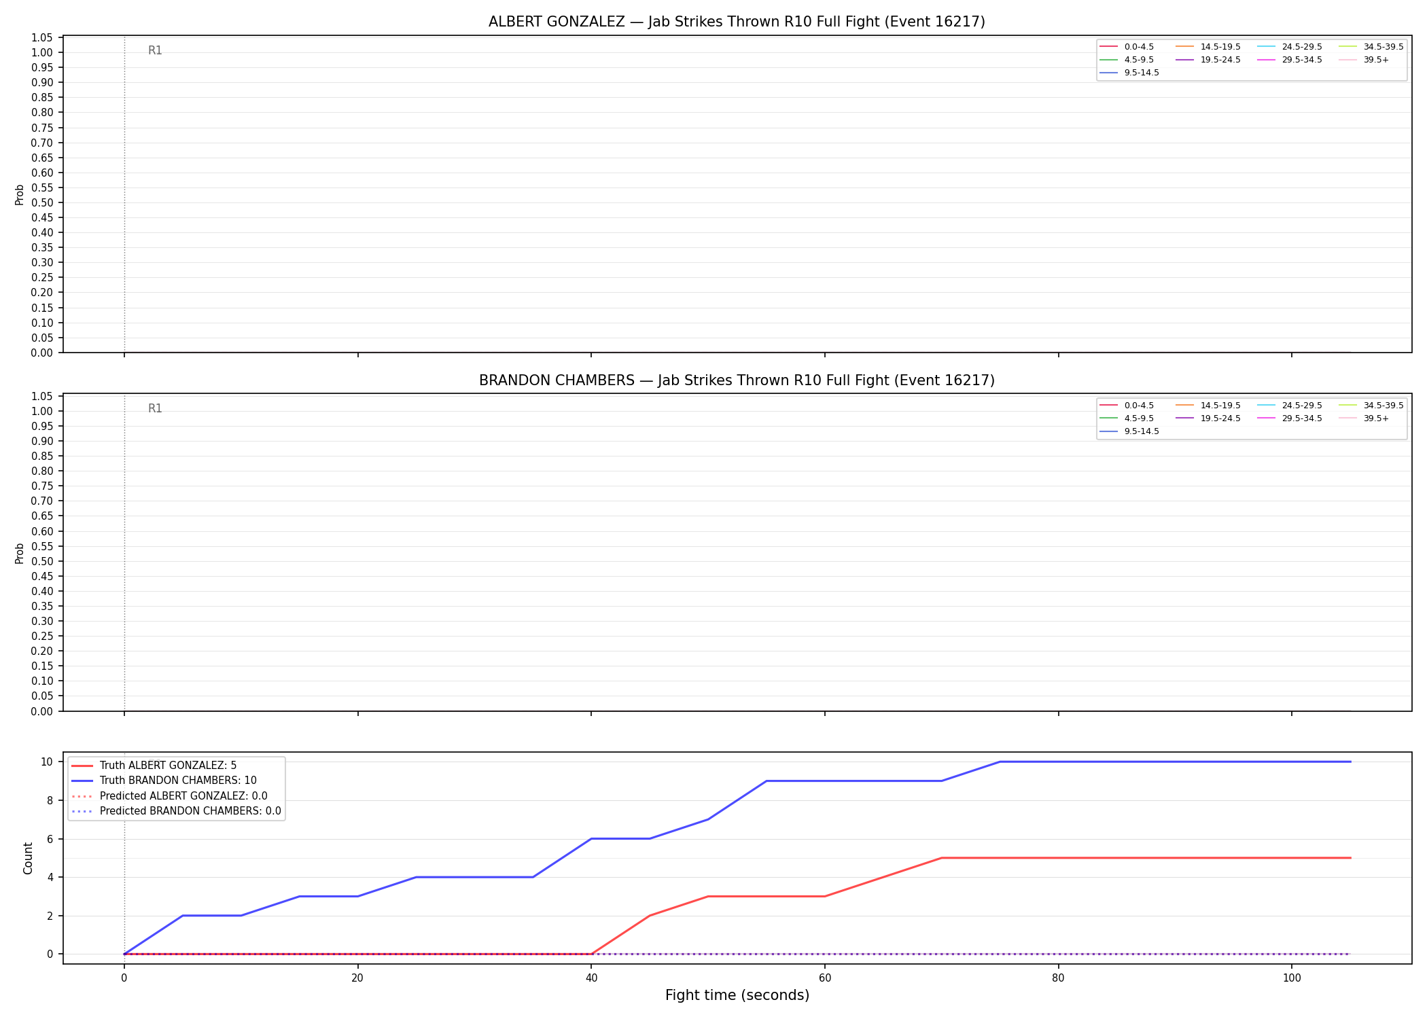Click 'Truth BRANDON CHAMBERS: 10' legend entry
The width and height of the screenshot is (1427, 1019).
164,781
